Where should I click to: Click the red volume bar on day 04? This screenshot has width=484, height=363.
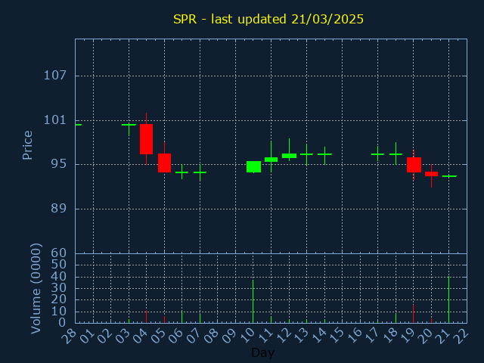point(146,317)
